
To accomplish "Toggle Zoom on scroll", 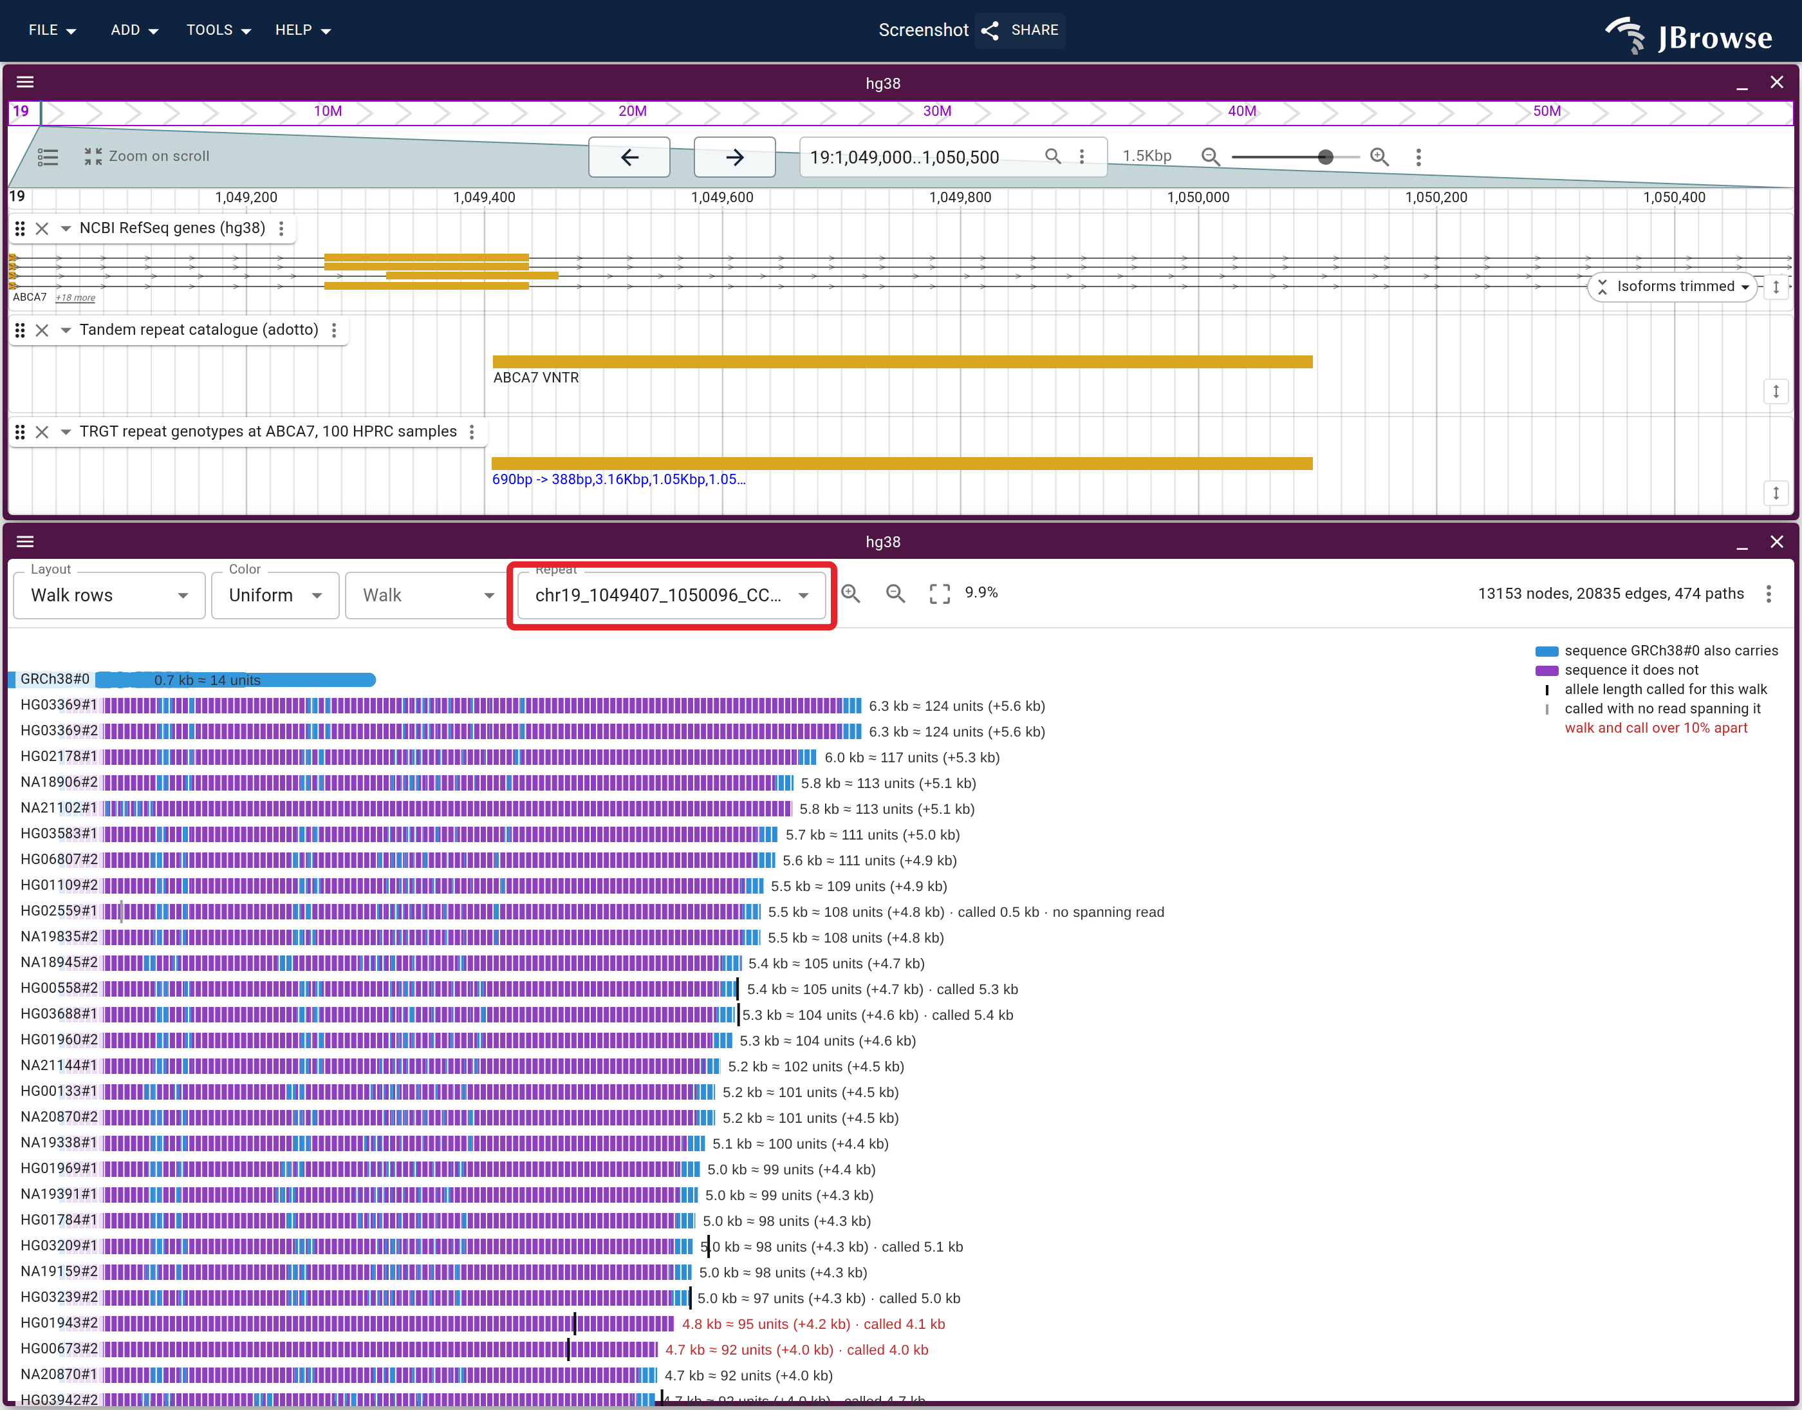I will 147,157.
